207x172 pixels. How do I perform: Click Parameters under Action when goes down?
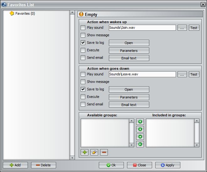129,97
